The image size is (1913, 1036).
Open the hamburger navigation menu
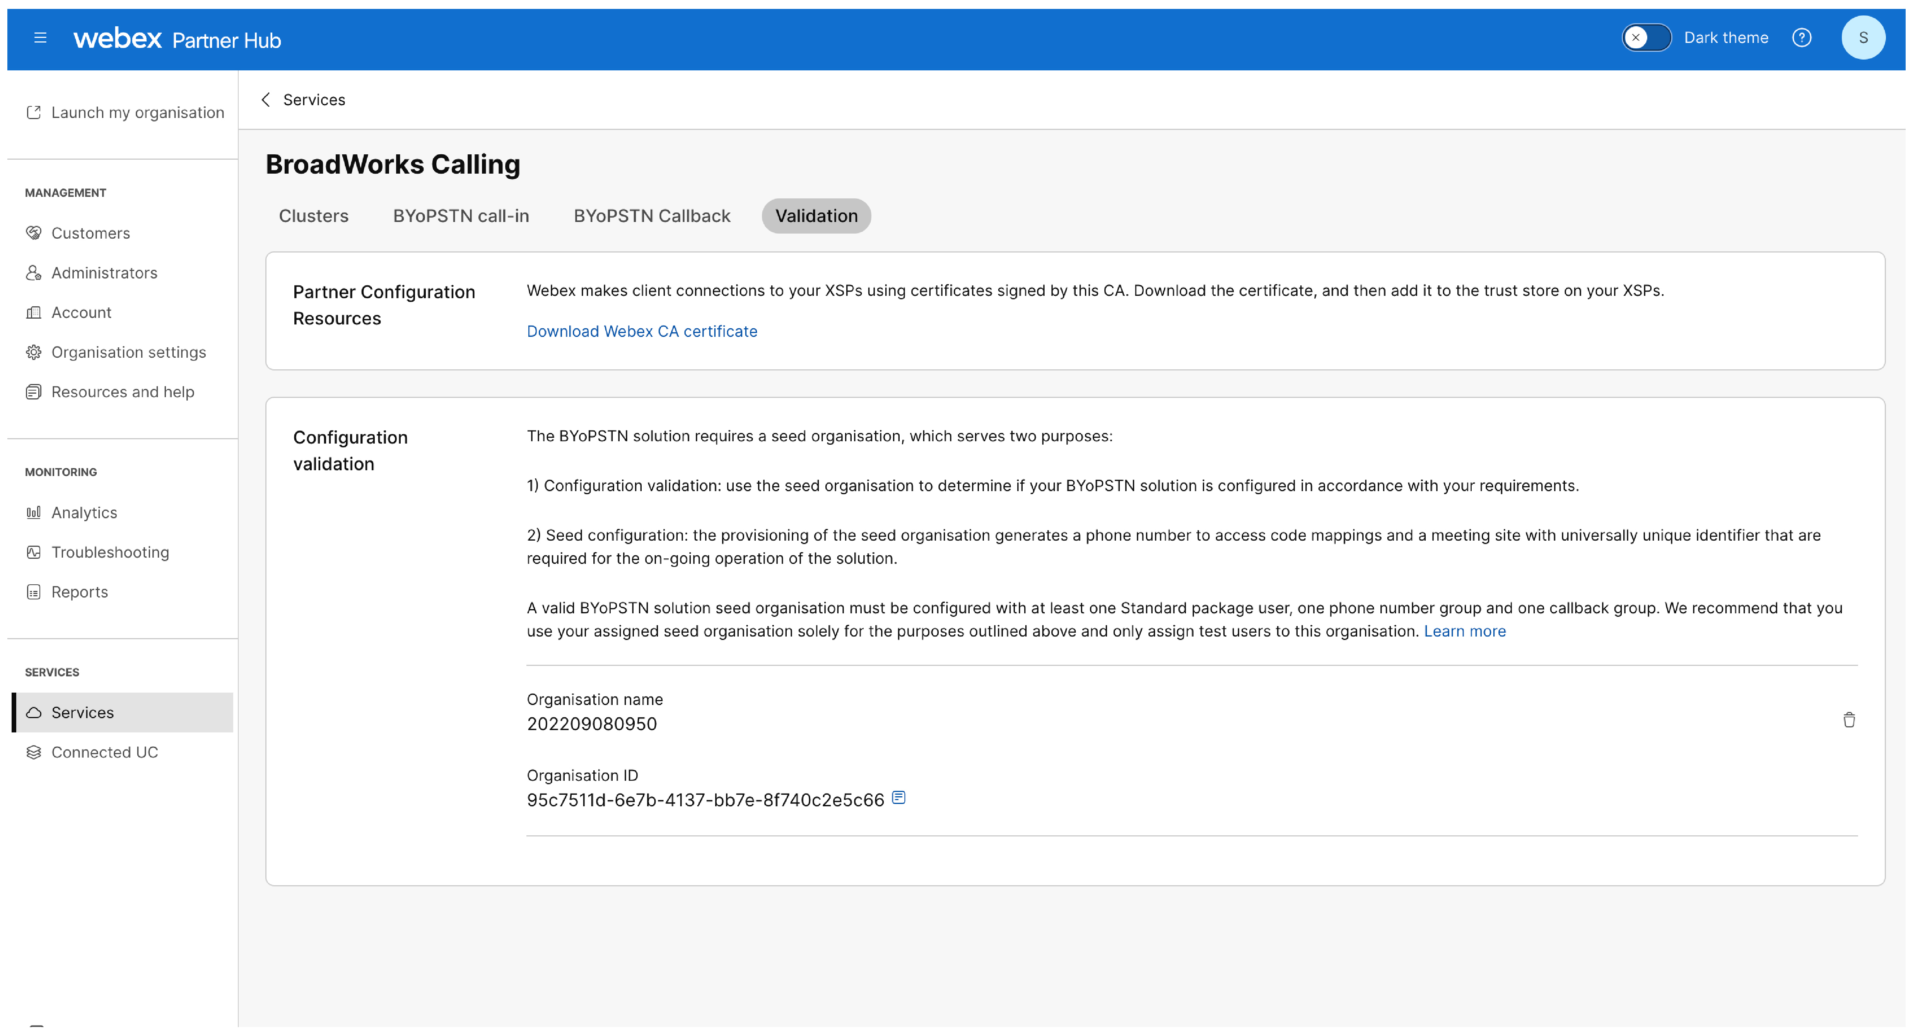pos(40,38)
